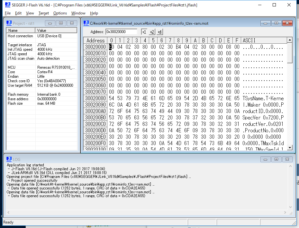The height and width of the screenshot is (228, 299).
Task: Click the Ready status bar text
Action: pos(8,222)
